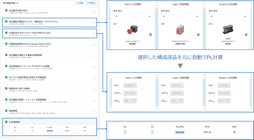Click CCF value 85 in enlarged panel
This screenshot has height=140, width=254.
click(234, 132)
